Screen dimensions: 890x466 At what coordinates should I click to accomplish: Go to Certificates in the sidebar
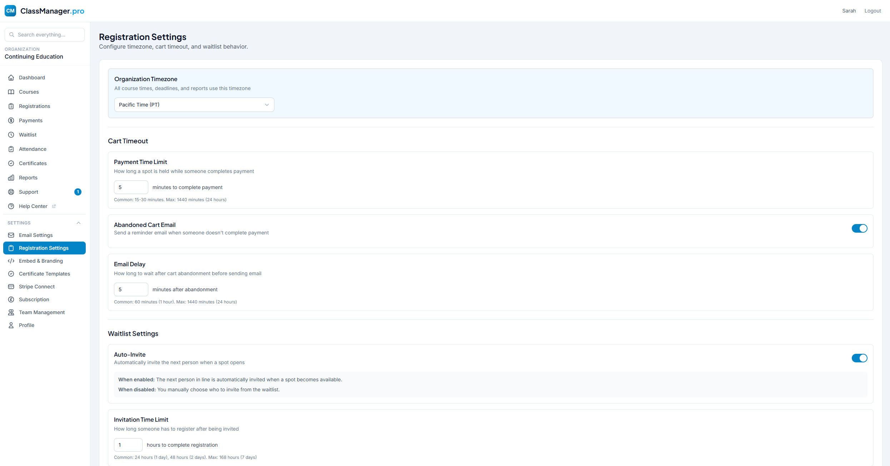(x=33, y=163)
